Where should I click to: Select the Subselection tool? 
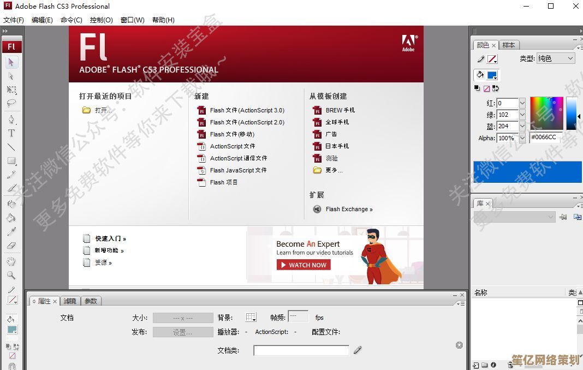click(x=11, y=76)
